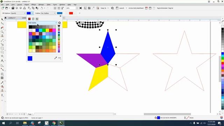Open the Fill Options Specify dropdown
Image resolution: width=224 pixels, height=126 pixels.
[x=18, y=13]
